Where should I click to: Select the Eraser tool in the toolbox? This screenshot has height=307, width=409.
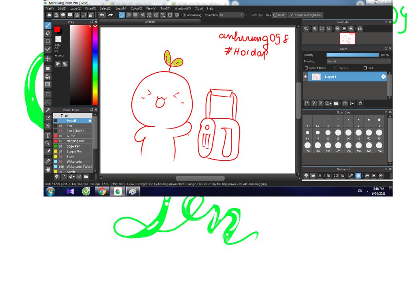(48, 33)
